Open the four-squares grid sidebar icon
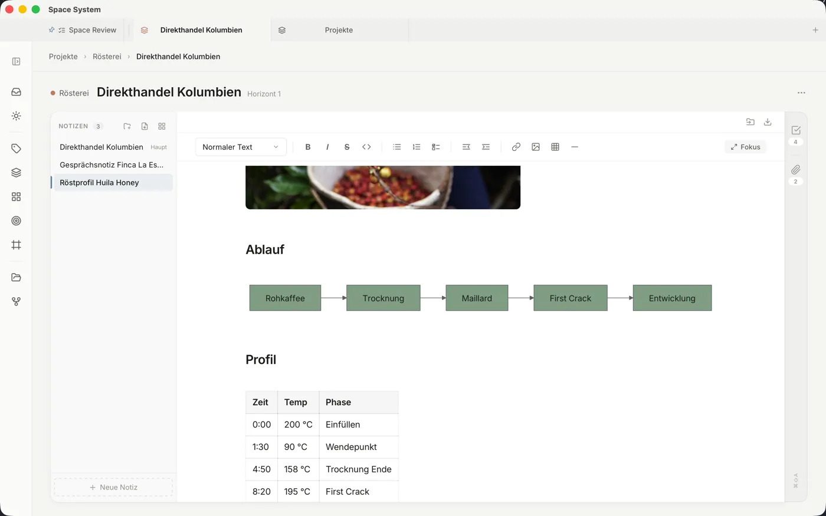Image resolution: width=826 pixels, height=516 pixels. coord(16,197)
